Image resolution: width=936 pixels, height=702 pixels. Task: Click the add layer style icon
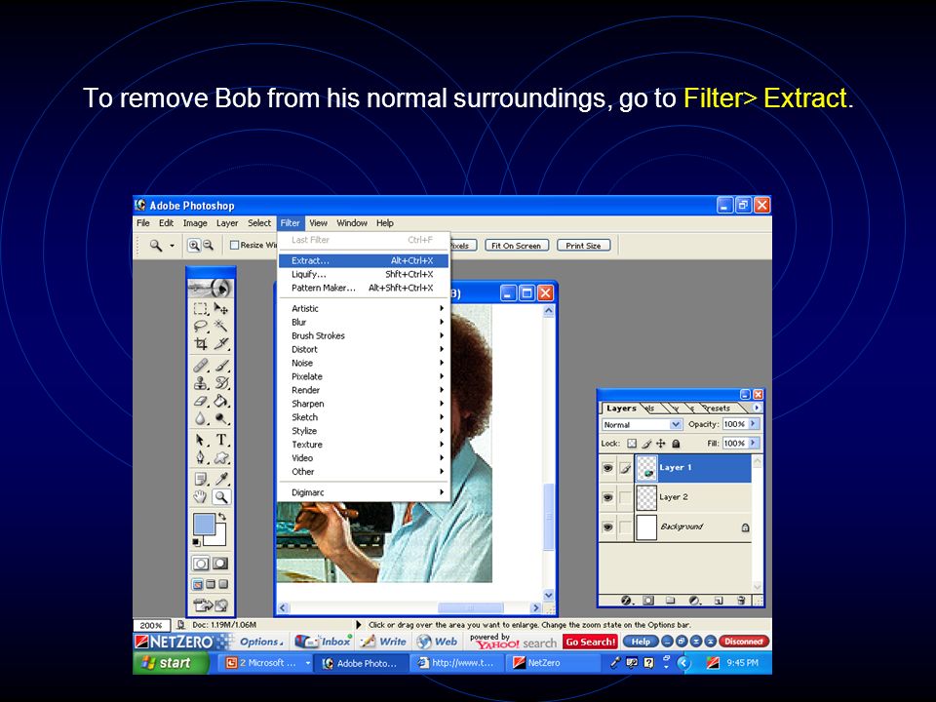click(x=626, y=601)
